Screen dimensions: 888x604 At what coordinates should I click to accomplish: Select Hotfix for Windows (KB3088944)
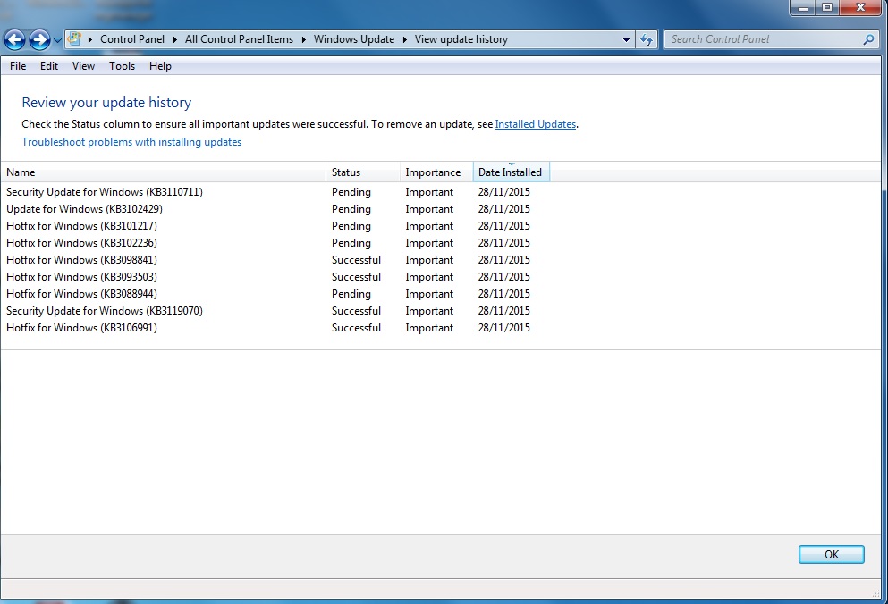click(81, 294)
